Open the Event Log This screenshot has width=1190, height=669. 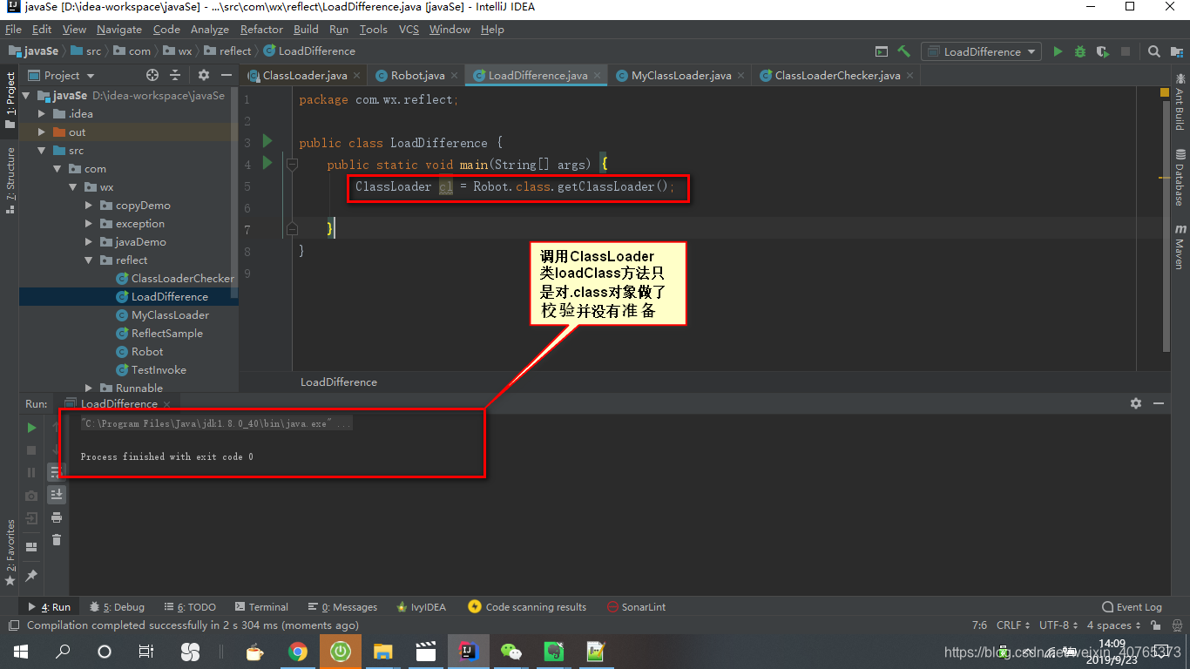(1133, 607)
